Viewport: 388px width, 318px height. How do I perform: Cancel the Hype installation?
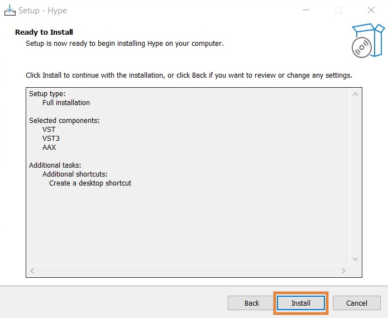(357, 303)
